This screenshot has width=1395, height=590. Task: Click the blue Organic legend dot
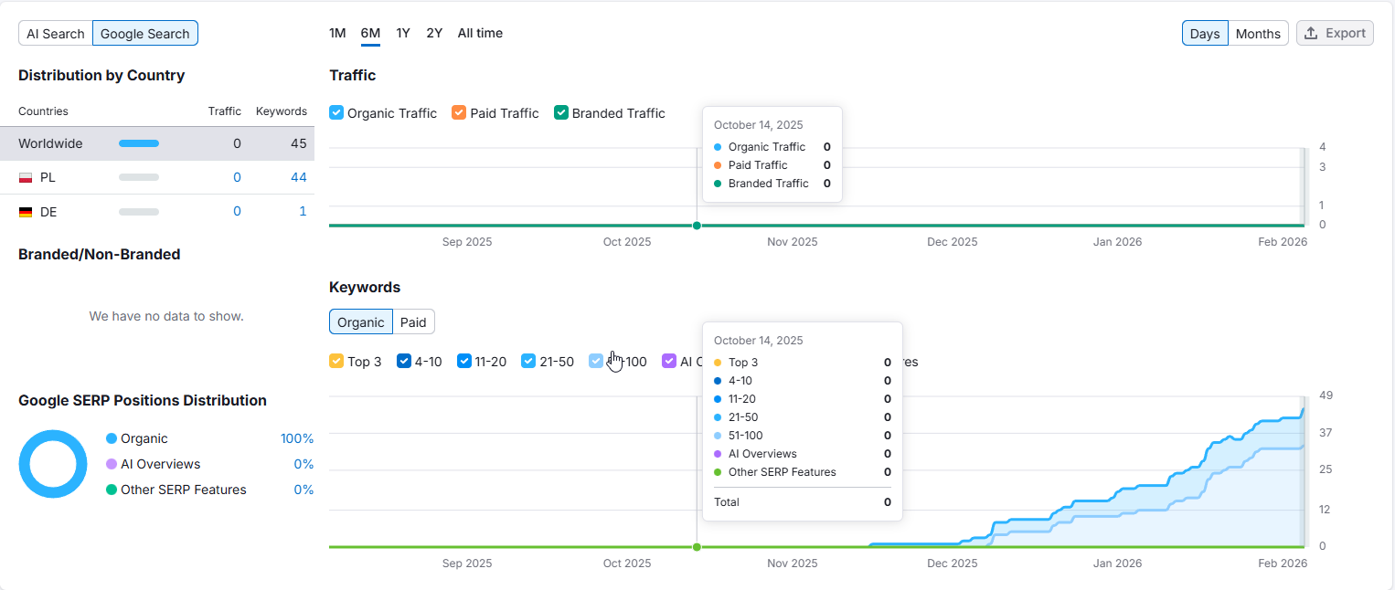[112, 438]
